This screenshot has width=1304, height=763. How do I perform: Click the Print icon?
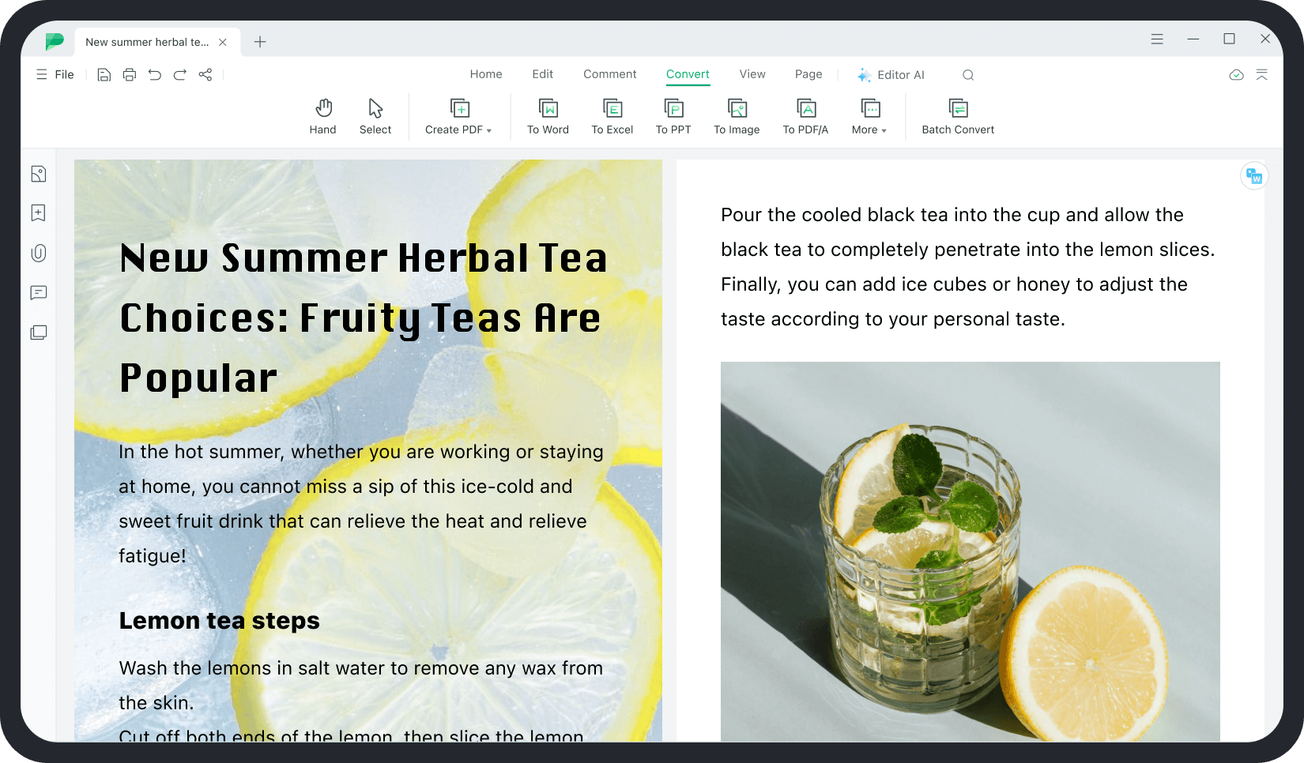(130, 74)
